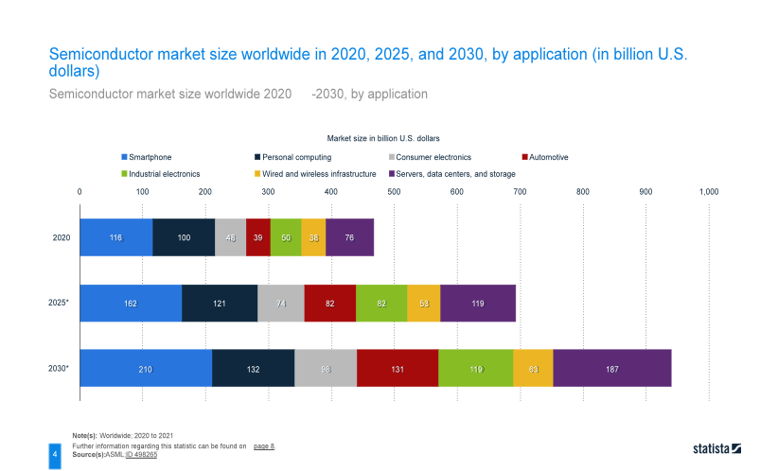
Task: Click the '2030*' y-axis label
Action: coord(59,368)
